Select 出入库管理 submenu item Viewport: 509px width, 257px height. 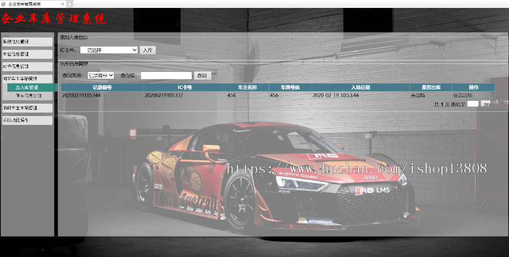click(x=32, y=87)
